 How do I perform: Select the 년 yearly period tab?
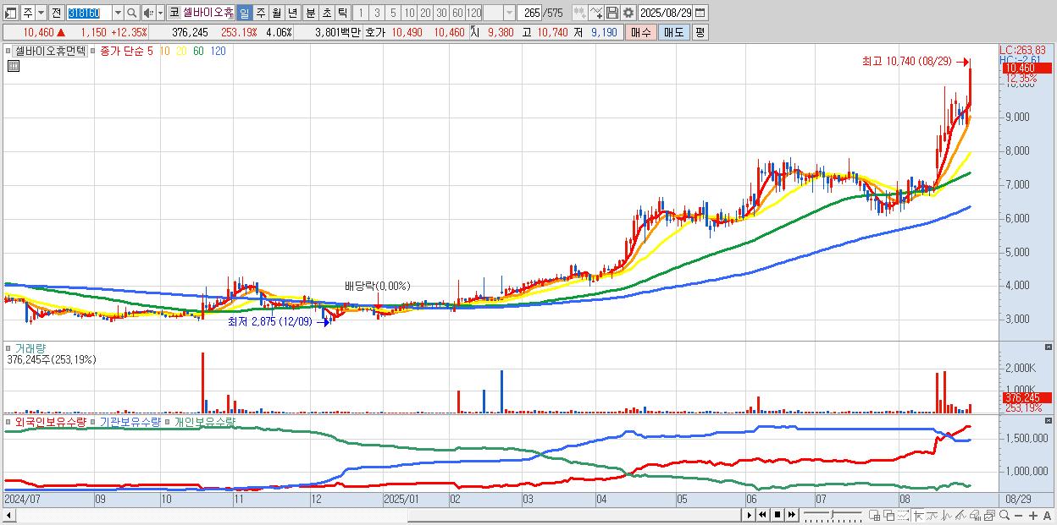point(292,13)
